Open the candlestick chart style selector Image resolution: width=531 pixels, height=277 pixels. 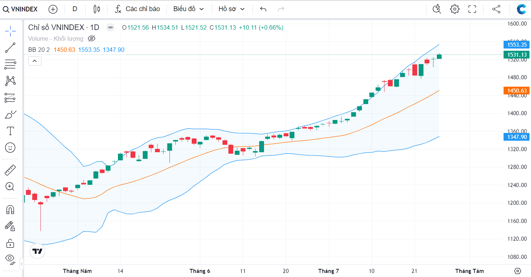pos(97,9)
